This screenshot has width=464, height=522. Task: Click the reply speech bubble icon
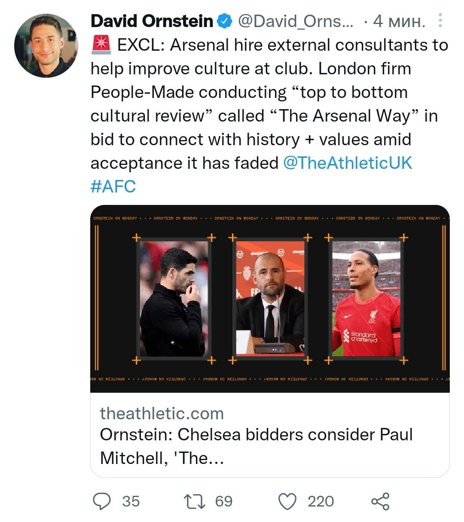click(x=102, y=501)
